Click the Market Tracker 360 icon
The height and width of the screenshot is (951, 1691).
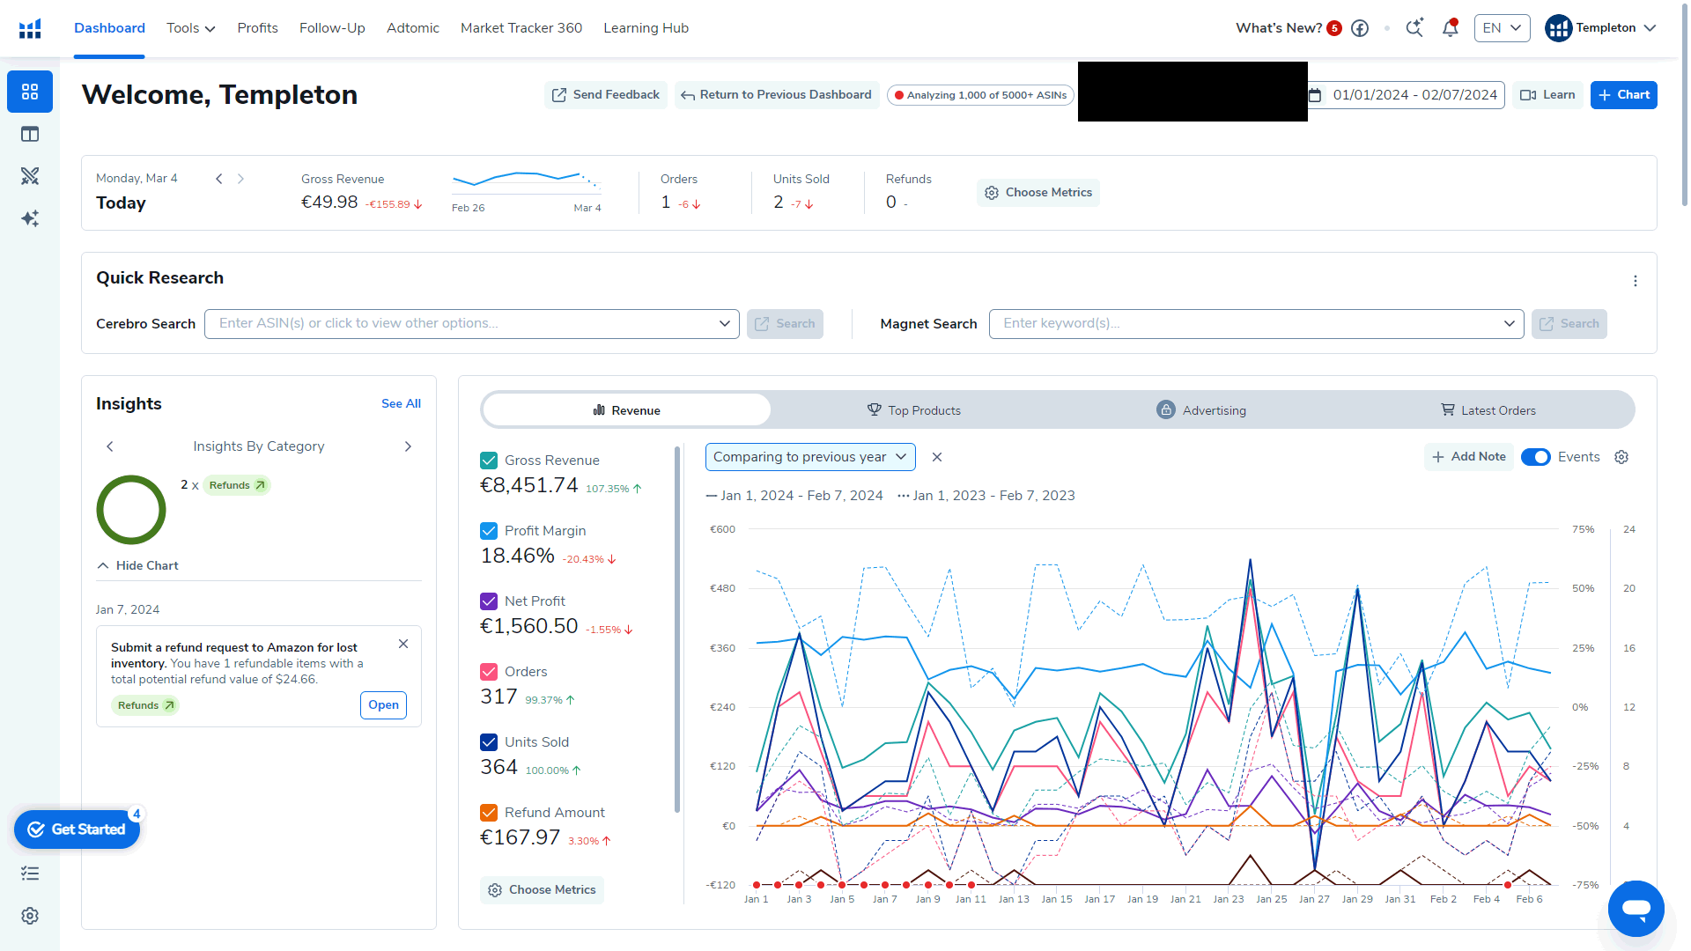tap(521, 28)
